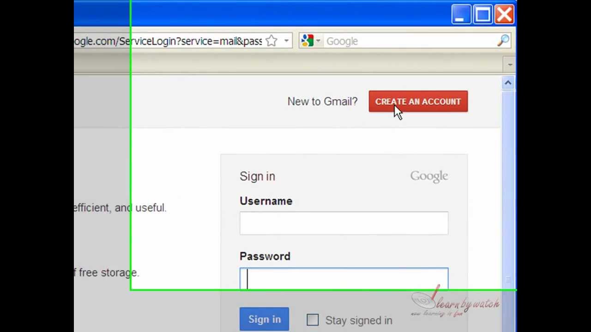The width and height of the screenshot is (591, 332).
Task: Click the Google logo in sign-in box
Action: pos(429,176)
